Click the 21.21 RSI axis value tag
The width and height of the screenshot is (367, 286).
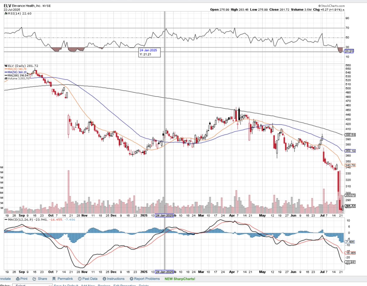pyautogui.click(x=349, y=51)
